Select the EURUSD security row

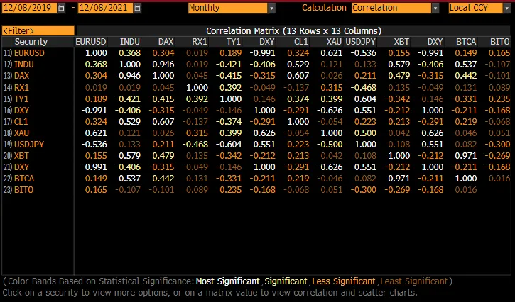click(31, 53)
